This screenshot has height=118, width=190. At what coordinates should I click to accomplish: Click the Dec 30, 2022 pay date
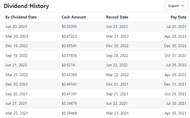click(175, 46)
